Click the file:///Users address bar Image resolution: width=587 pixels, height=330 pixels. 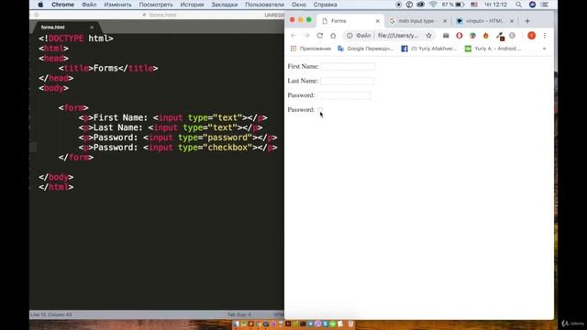398,36
